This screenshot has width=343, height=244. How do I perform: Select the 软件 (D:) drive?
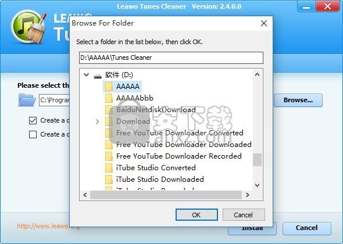[119, 75]
